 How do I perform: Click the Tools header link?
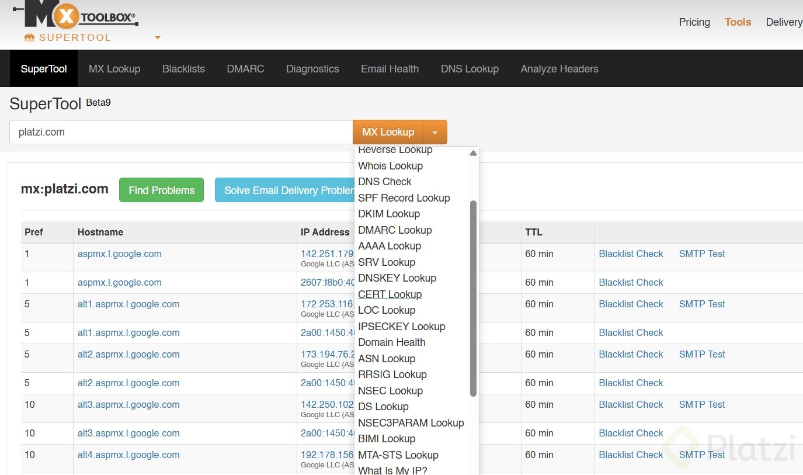click(738, 22)
